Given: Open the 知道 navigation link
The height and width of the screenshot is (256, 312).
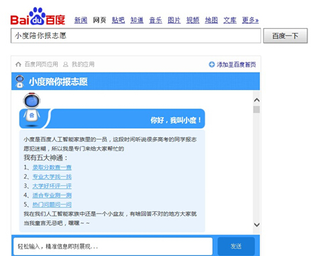Looking at the screenshot, I should 137,20.
